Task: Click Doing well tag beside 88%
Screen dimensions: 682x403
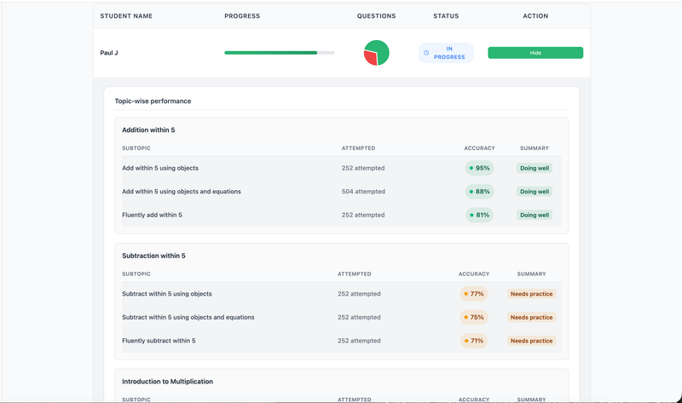Action: [535, 192]
